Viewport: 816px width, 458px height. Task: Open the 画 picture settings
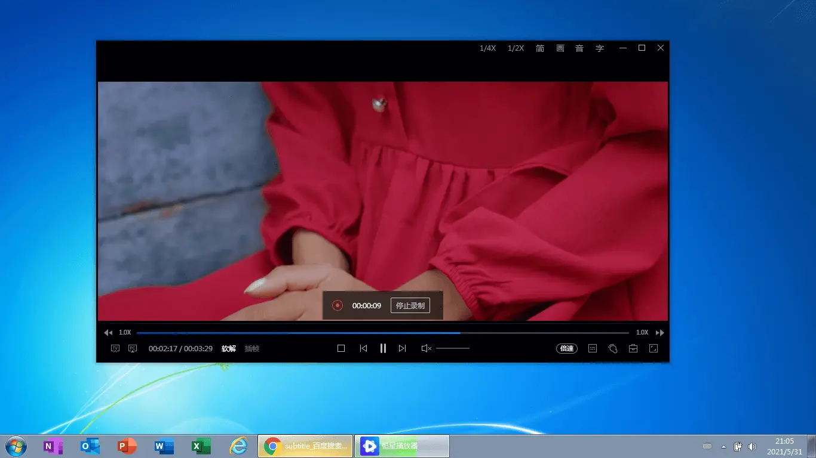(560, 48)
